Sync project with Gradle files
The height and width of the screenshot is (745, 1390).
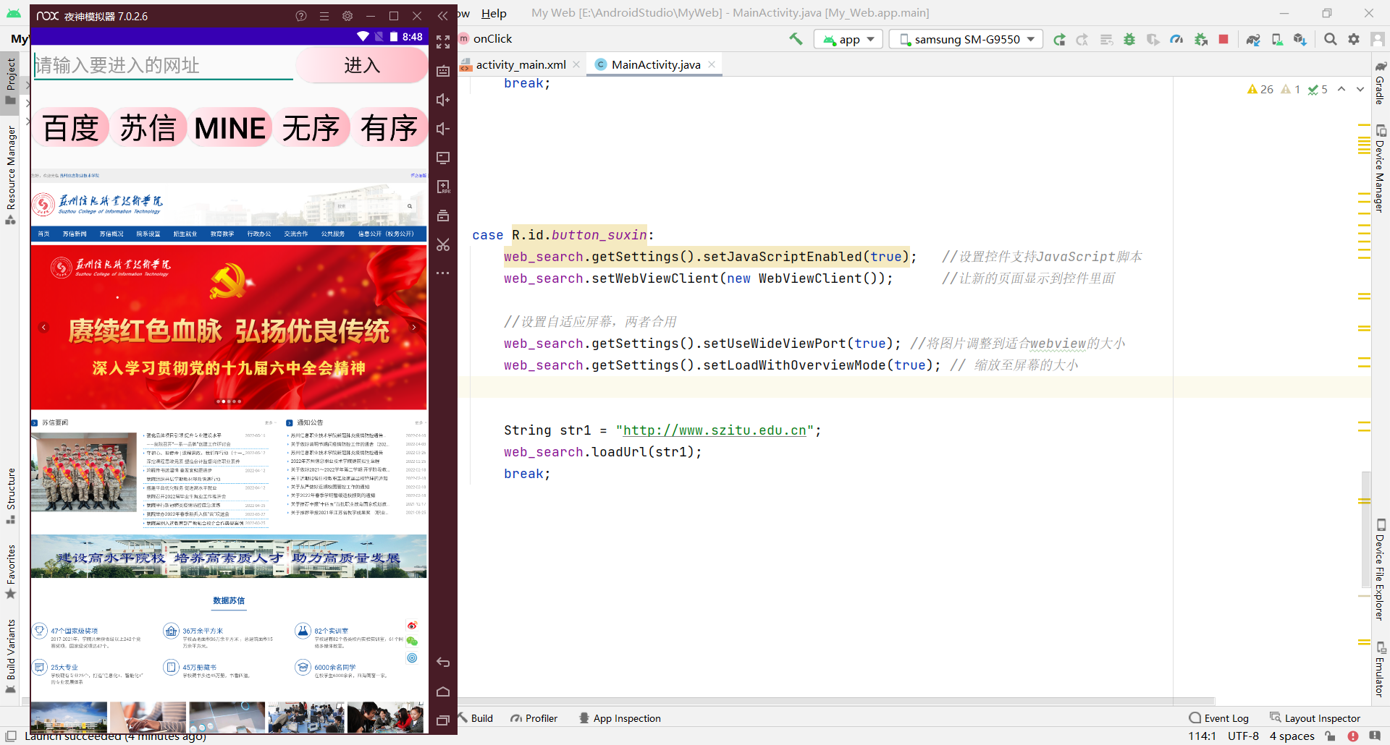coord(1252,39)
